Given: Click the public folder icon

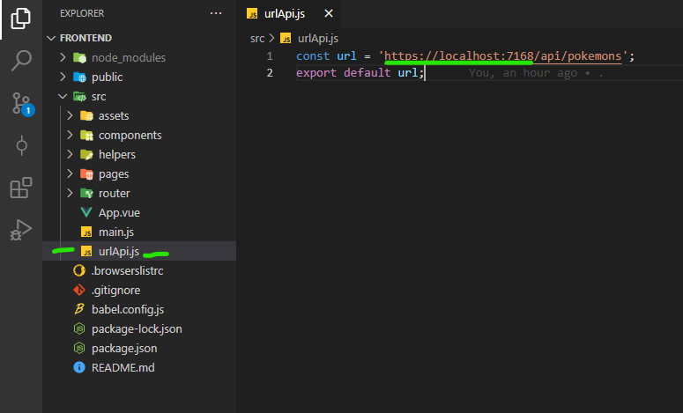Looking at the screenshot, I should (79, 77).
